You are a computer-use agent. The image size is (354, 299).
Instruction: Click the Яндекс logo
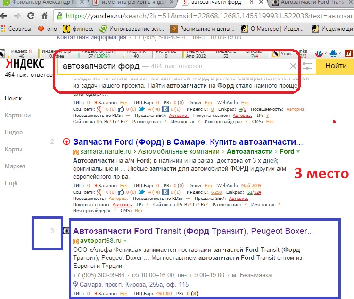click(25, 63)
